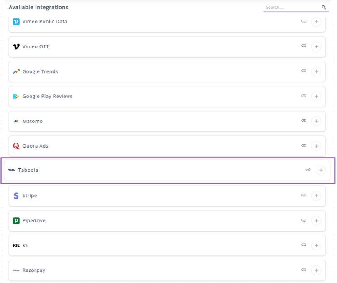337x283 pixels.
Task: Click the link icon for Quora Ads
Action: 304,146
